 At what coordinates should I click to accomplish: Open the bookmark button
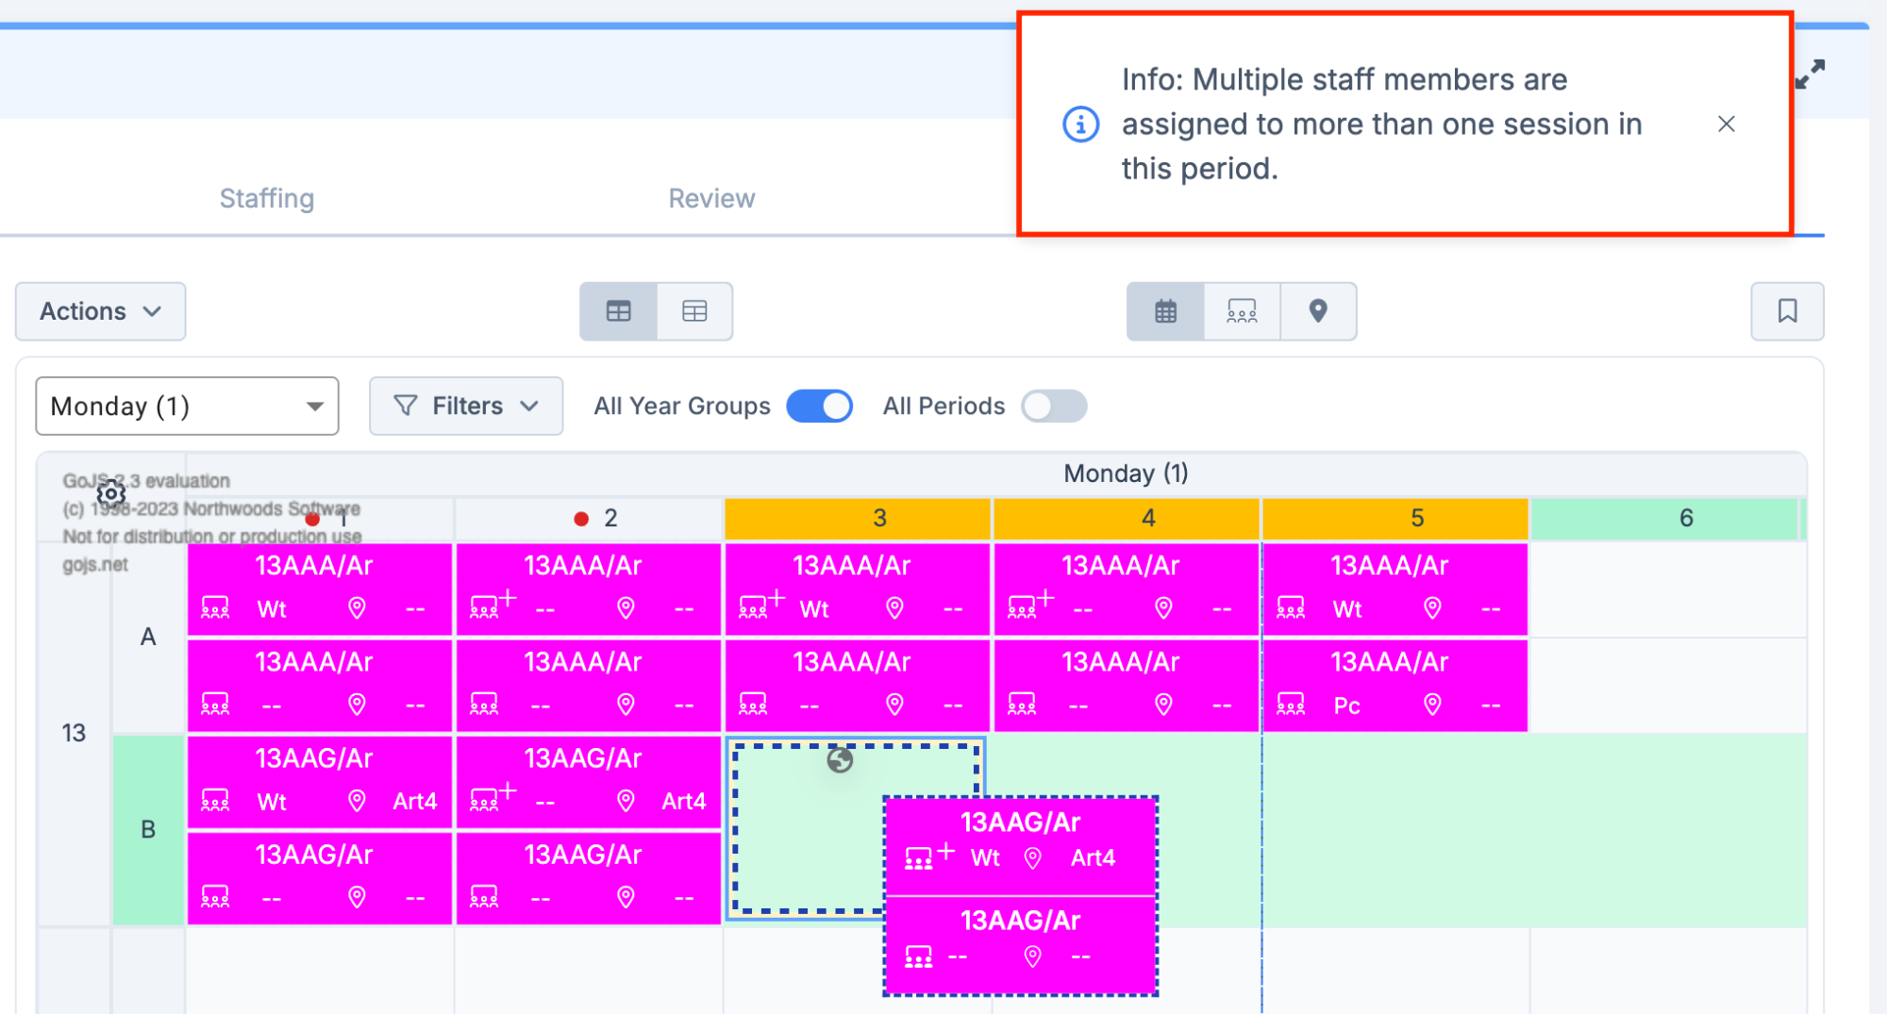pos(1787,311)
